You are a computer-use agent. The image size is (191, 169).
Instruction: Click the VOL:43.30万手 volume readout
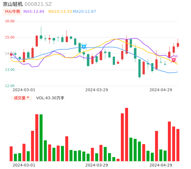click(x=50, y=98)
